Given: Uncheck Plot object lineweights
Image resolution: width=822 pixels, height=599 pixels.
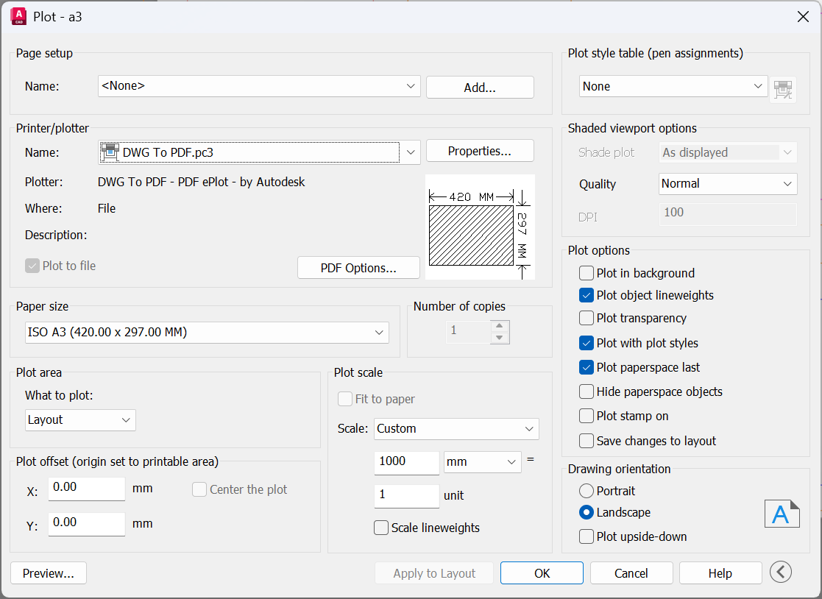Looking at the screenshot, I should point(587,295).
